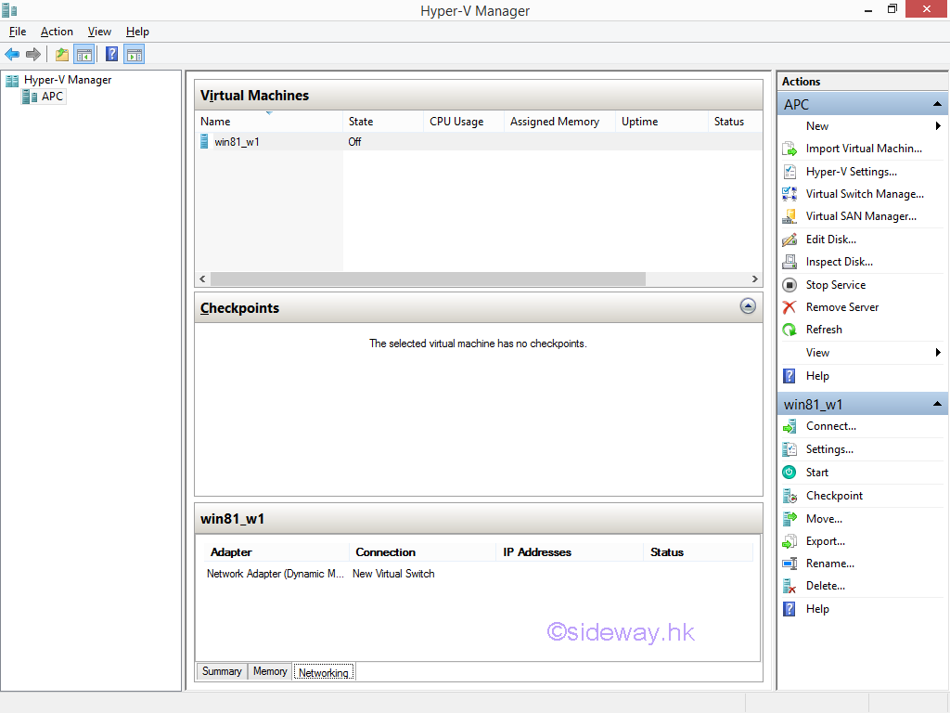Switch to the Summary tab
950x713 pixels.
(222, 671)
